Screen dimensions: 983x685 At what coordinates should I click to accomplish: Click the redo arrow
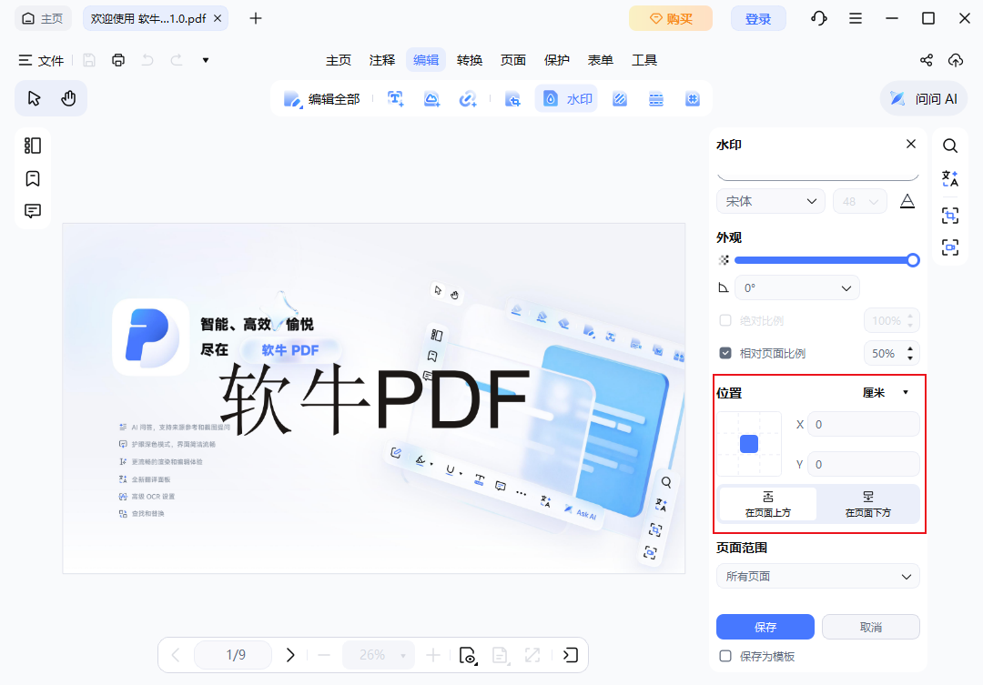coord(177,60)
